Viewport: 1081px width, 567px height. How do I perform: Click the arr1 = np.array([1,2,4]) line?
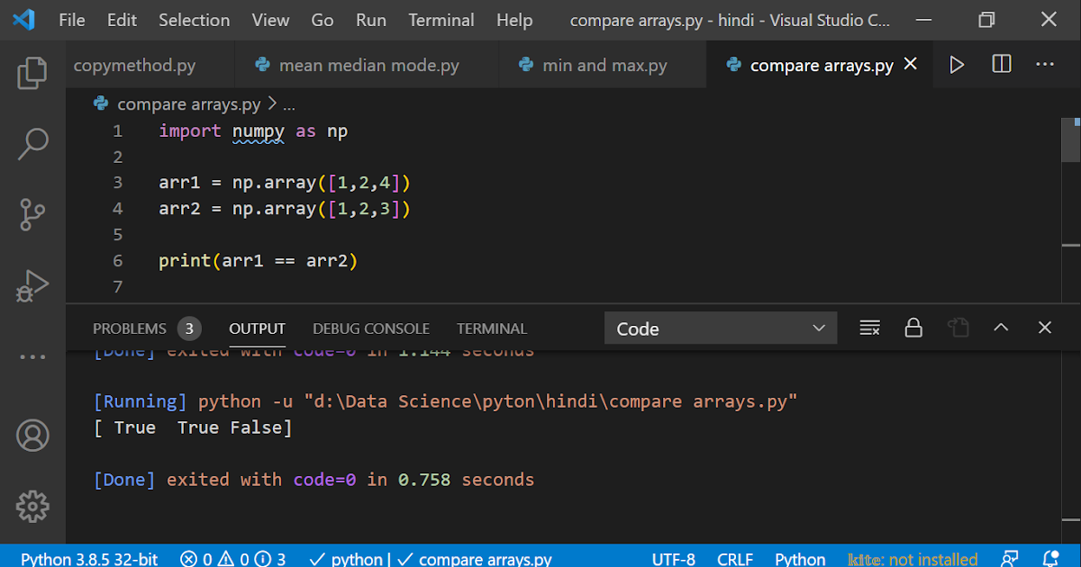tap(285, 183)
